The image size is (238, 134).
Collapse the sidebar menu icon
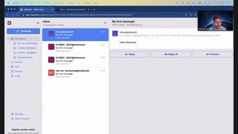tap(38, 23)
